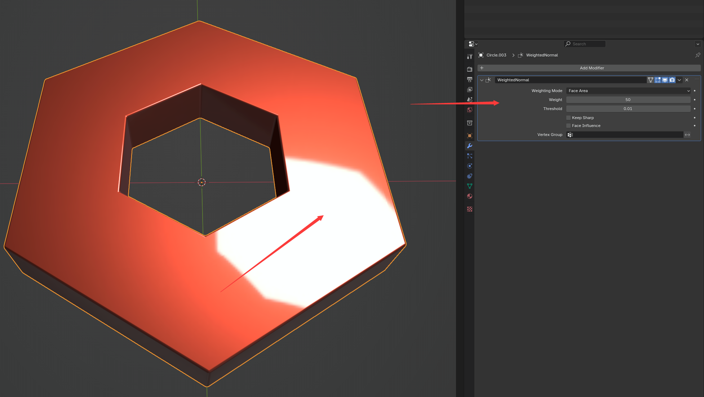
Task: Toggle modifier show in viewport
Action: click(x=665, y=80)
